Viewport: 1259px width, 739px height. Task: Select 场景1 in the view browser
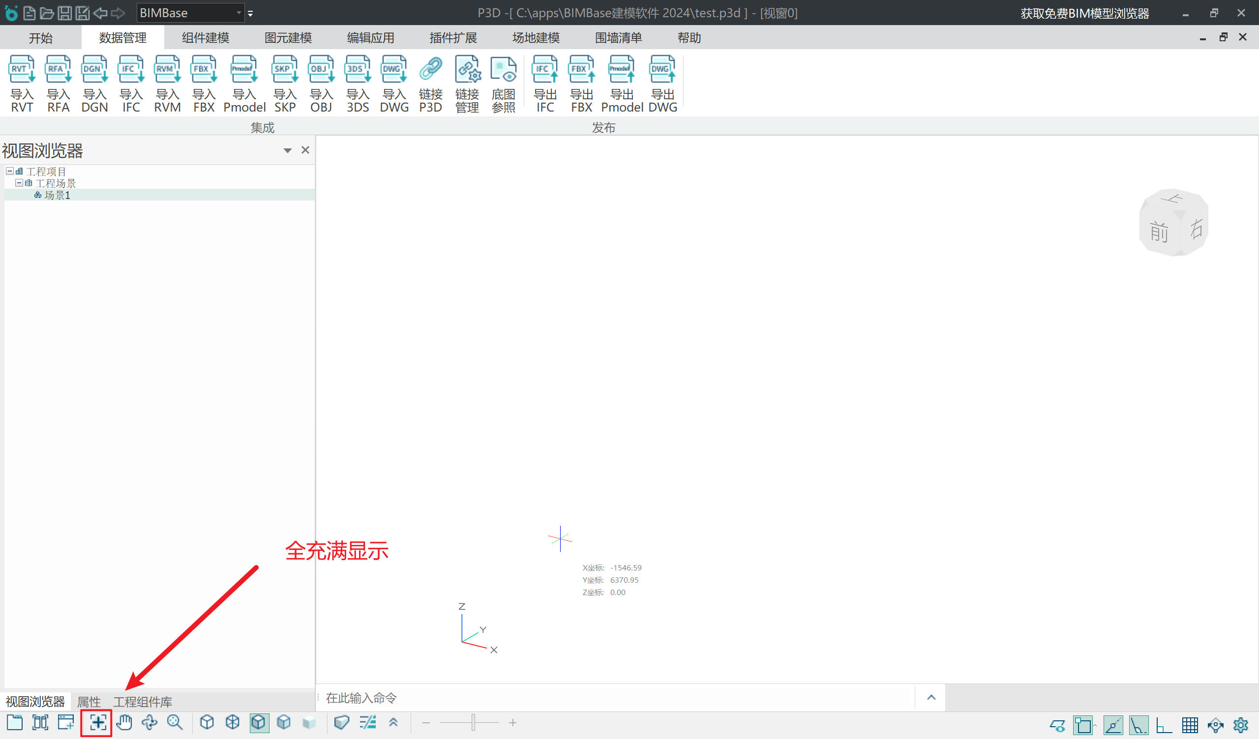57,195
